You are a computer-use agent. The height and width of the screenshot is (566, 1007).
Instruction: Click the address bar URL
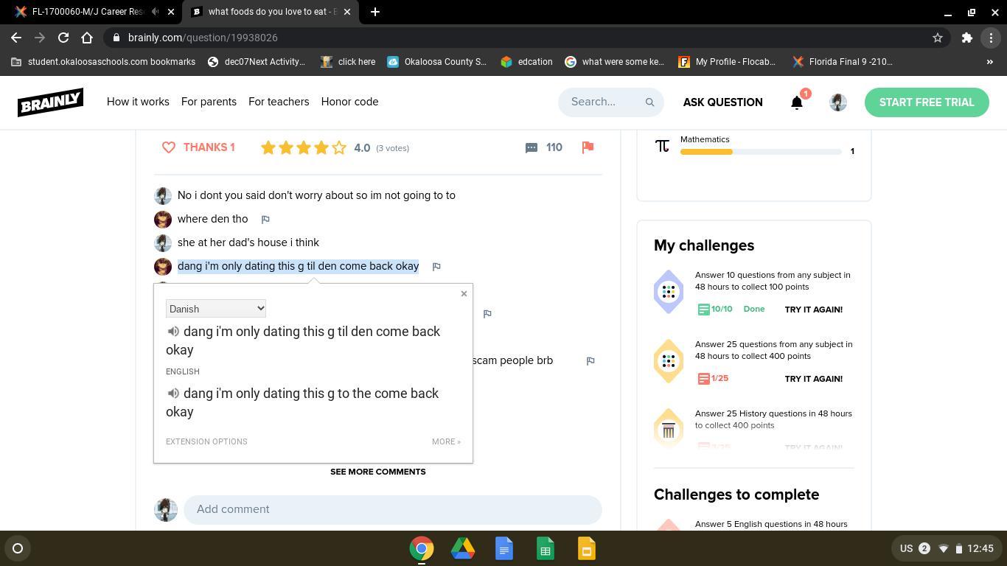tap(203, 38)
